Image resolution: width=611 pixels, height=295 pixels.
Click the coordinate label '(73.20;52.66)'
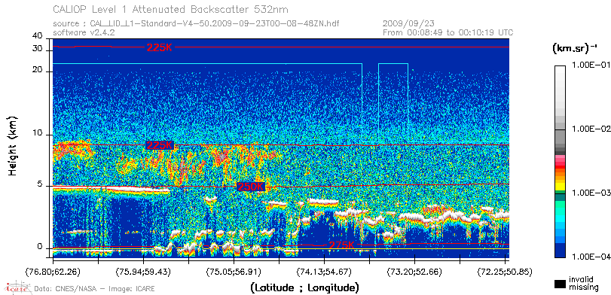pos(414,271)
